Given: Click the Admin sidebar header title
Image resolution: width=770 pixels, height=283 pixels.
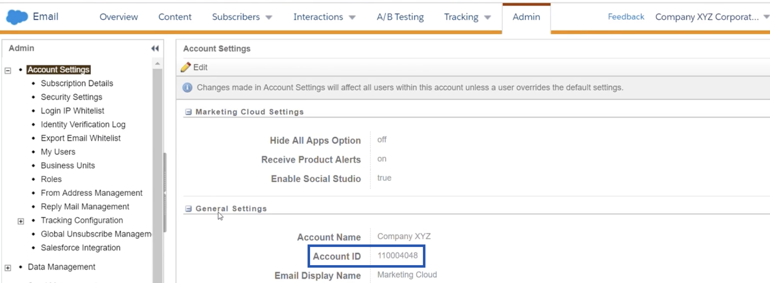Looking at the screenshot, I should 21,48.
